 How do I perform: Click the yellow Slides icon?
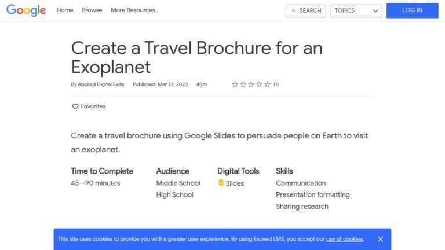[x=221, y=183]
